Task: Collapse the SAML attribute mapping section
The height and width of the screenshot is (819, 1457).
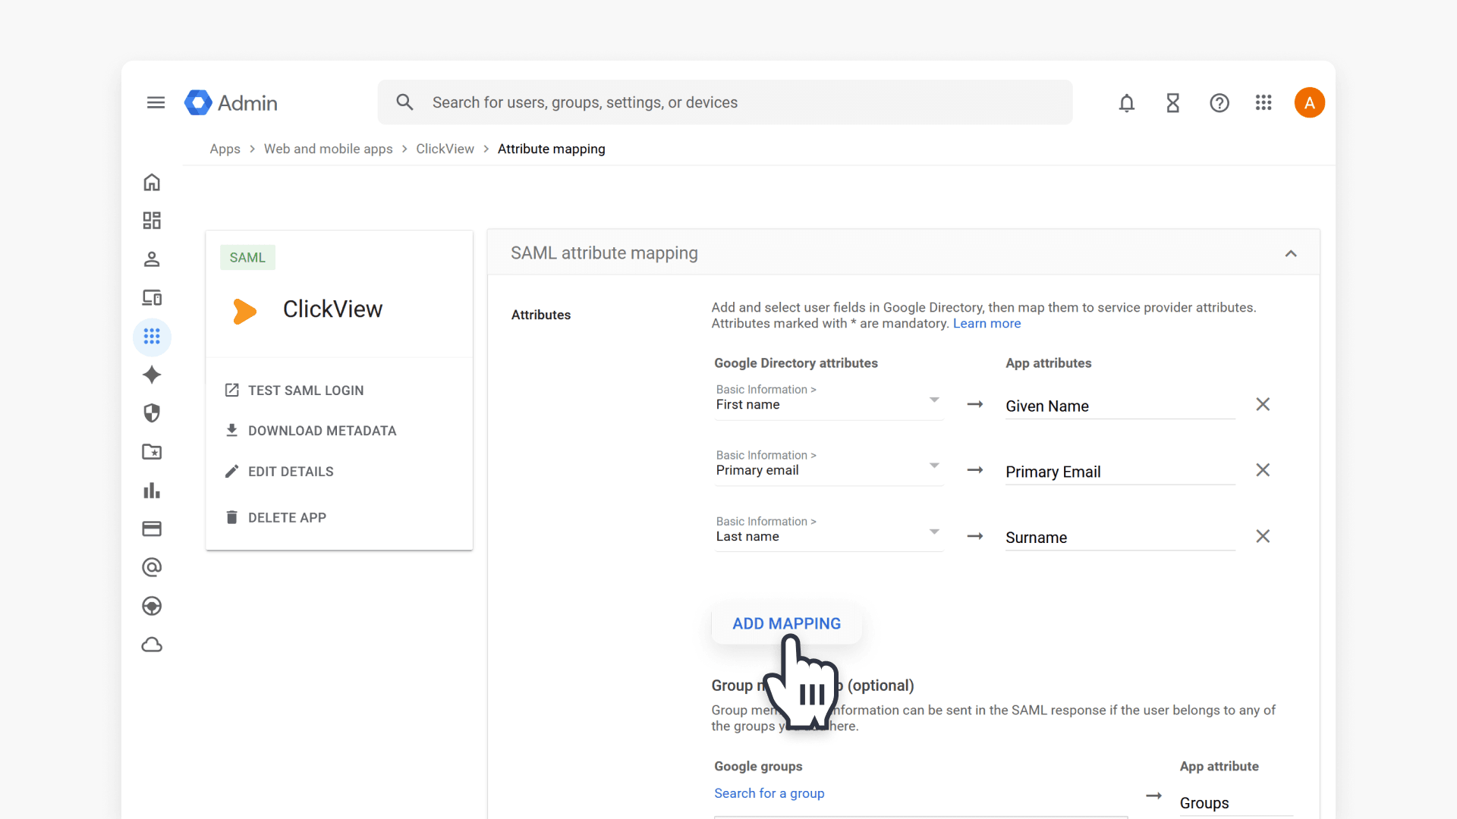Action: pyautogui.click(x=1291, y=253)
